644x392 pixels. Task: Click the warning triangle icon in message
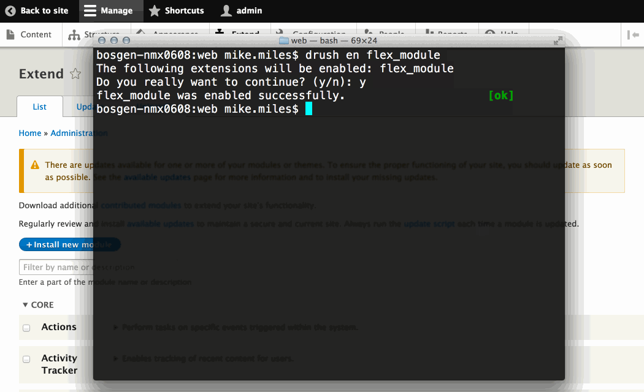coord(35,165)
